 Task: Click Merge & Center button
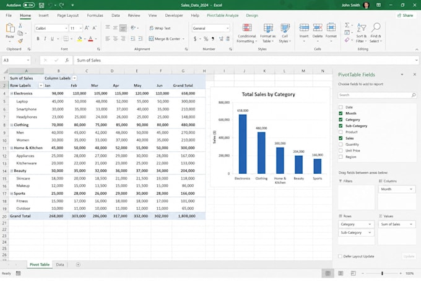(167, 38)
